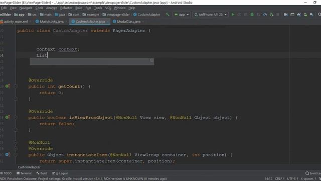This screenshot has height=181, width=321.
Task: Open the Logcat tool window
Action: [60, 173]
